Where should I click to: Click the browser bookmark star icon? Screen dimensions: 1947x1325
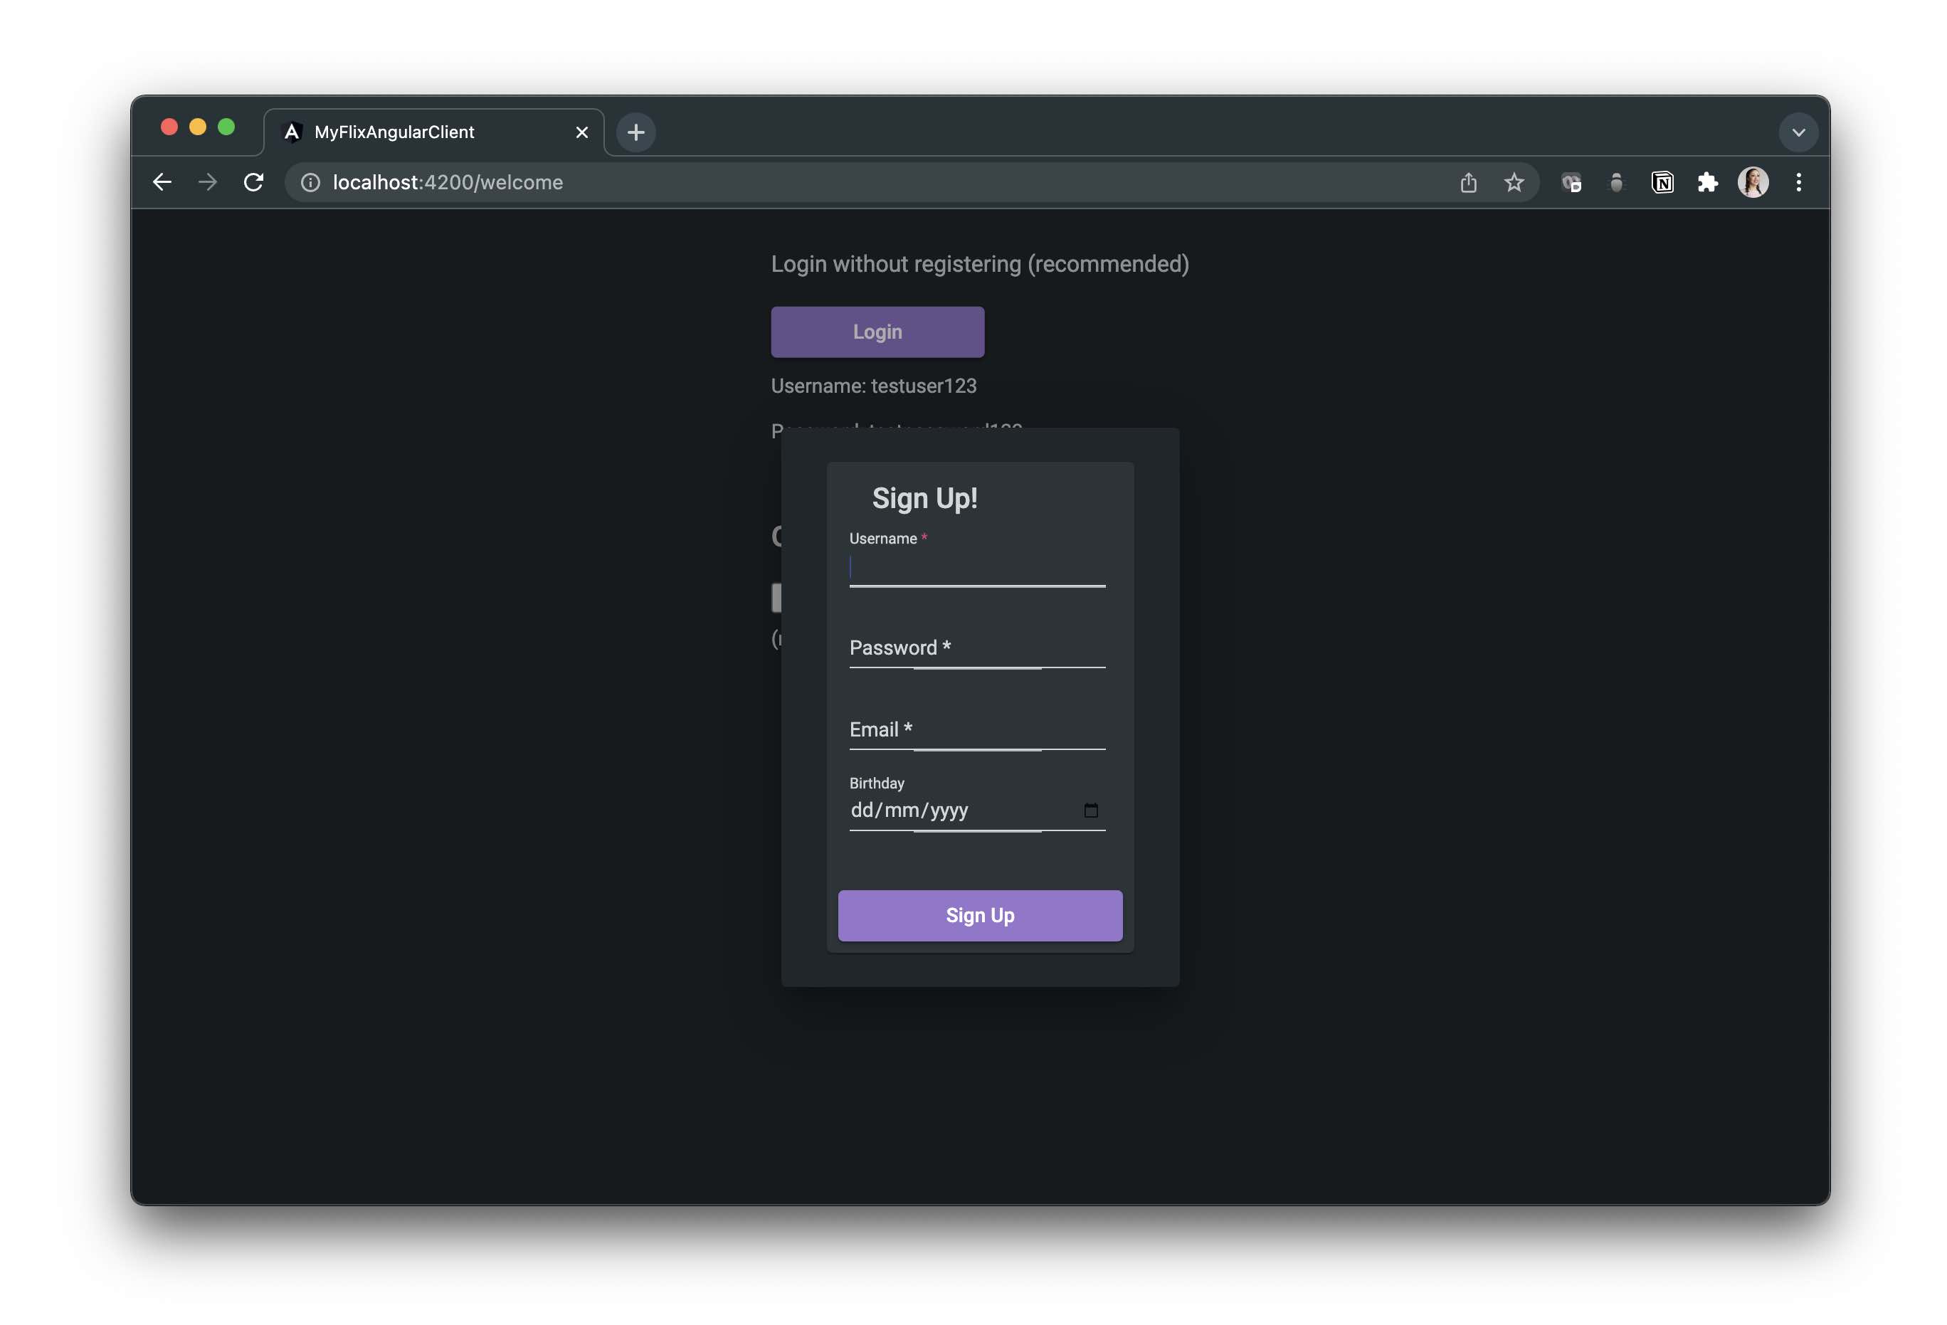tap(1515, 182)
